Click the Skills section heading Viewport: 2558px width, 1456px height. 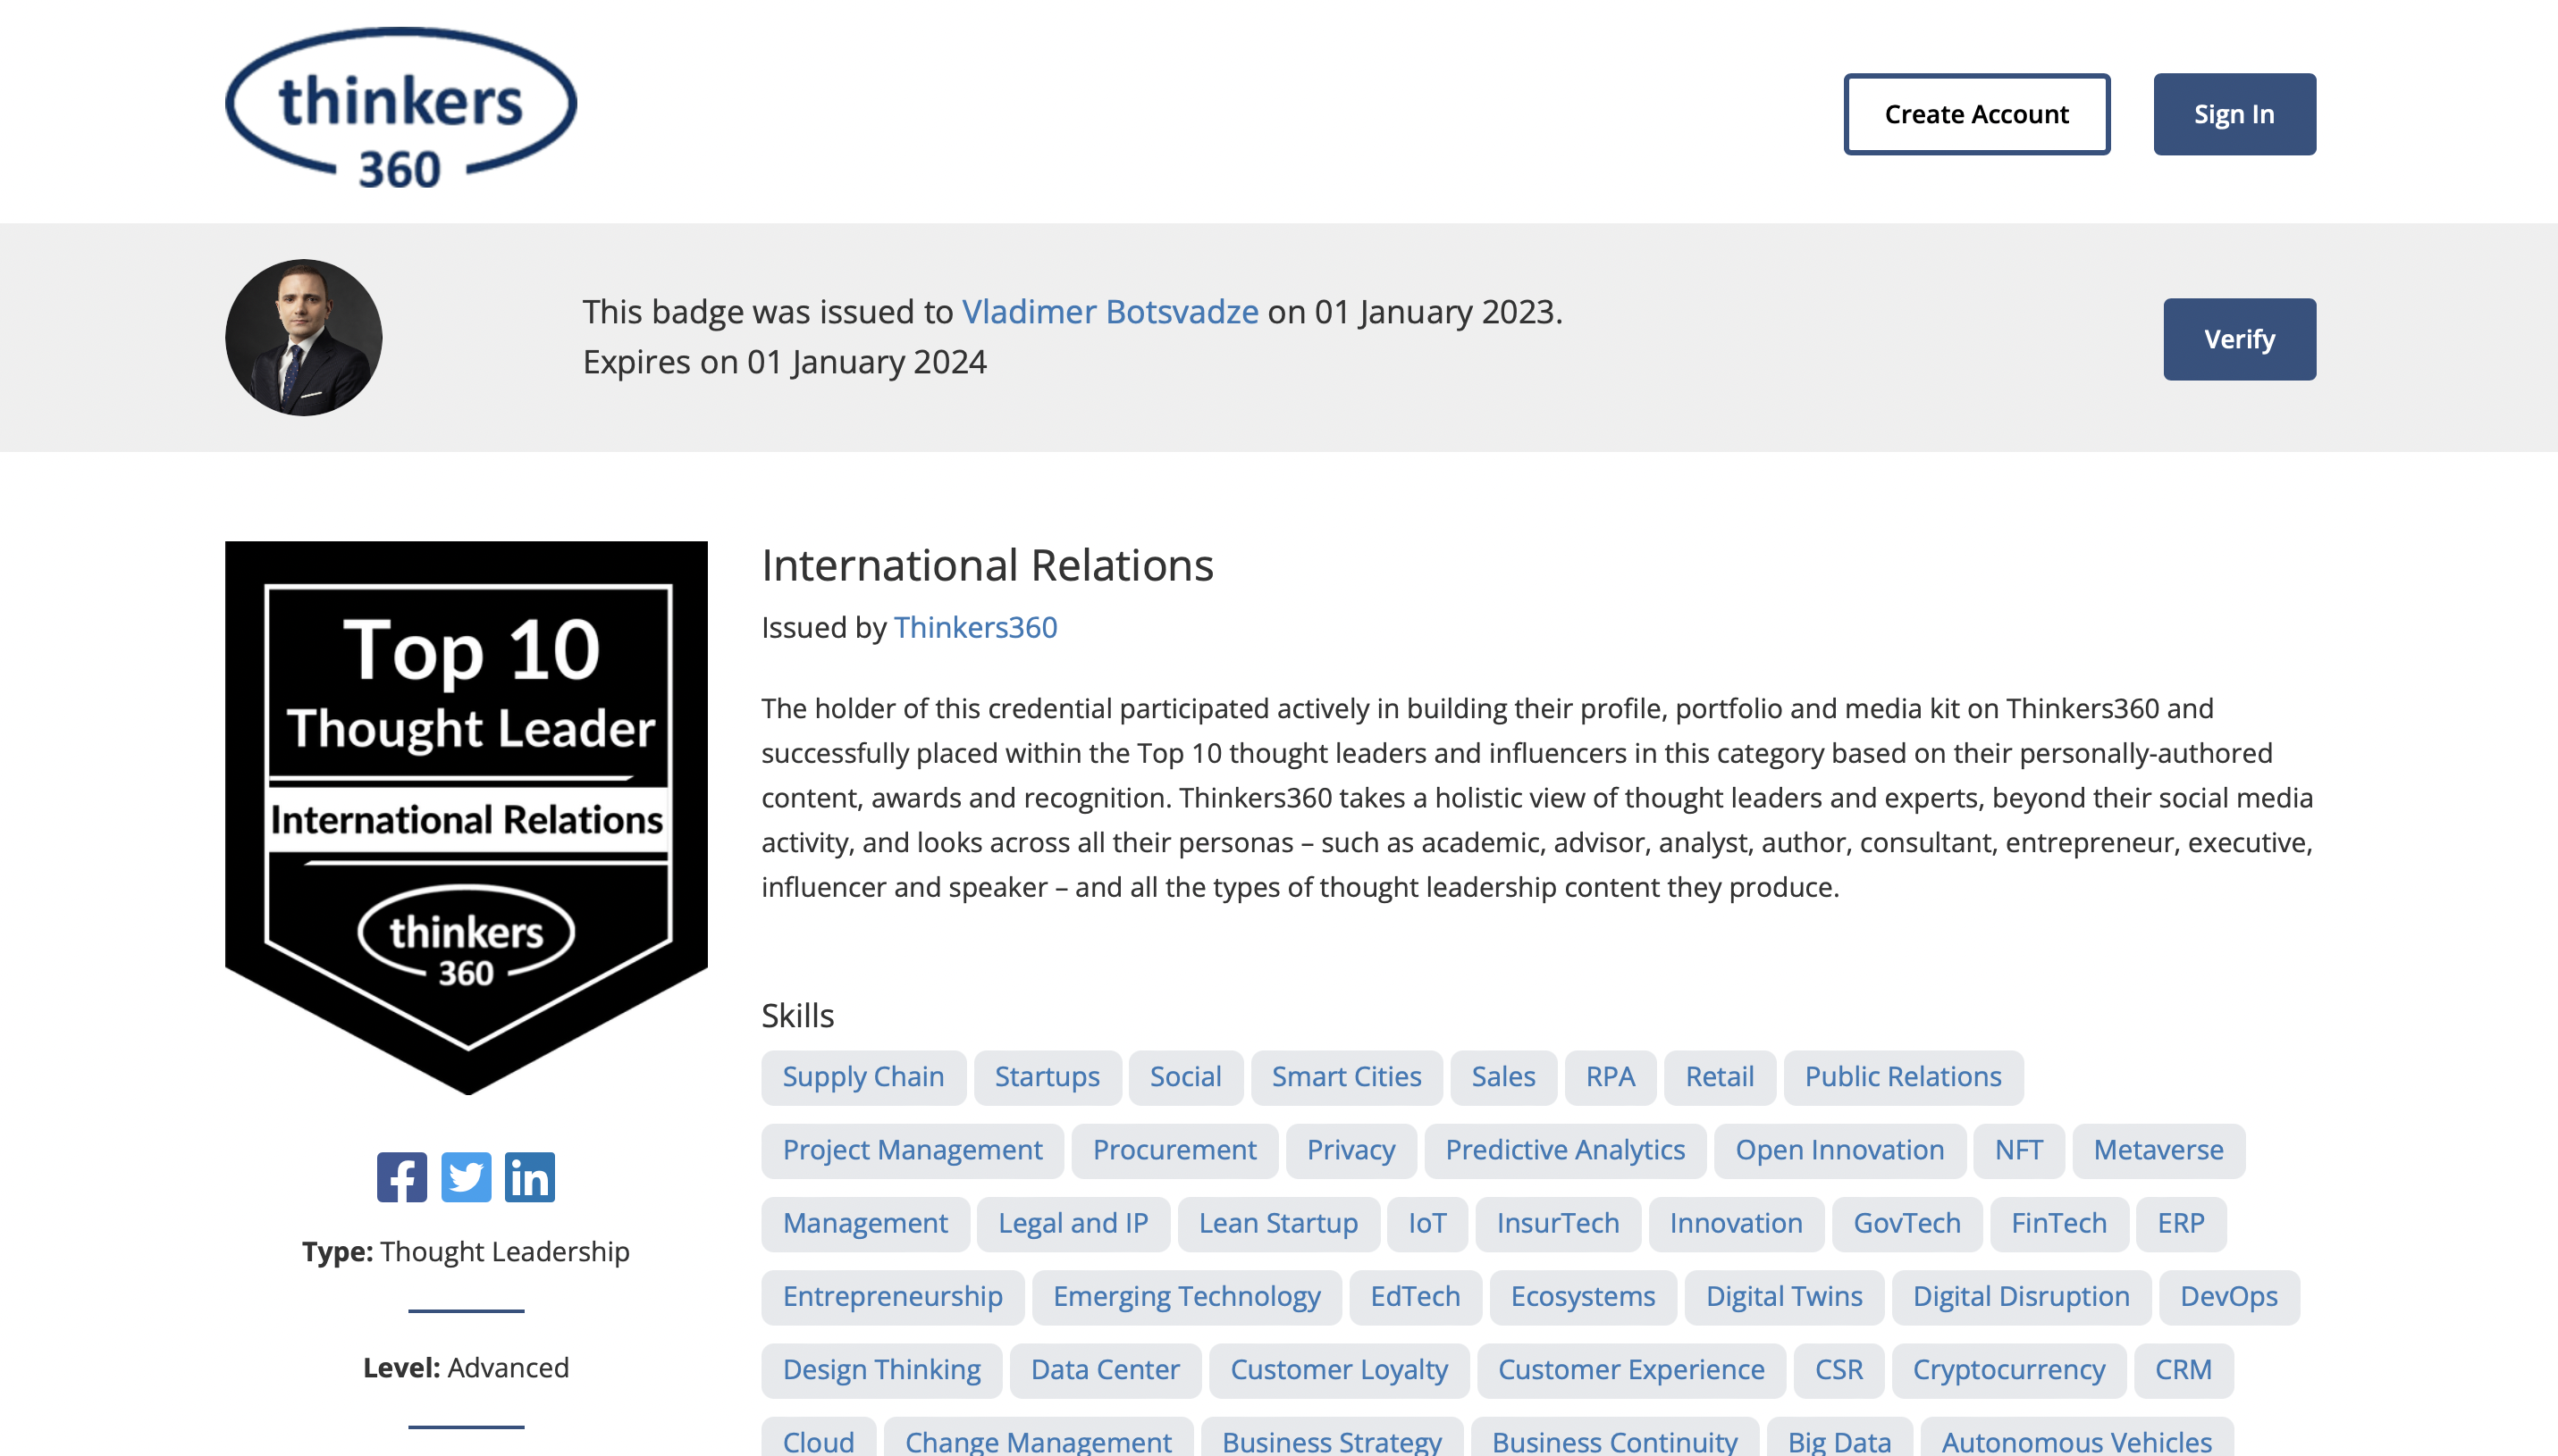pyautogui.click(x=797, y=1015)
